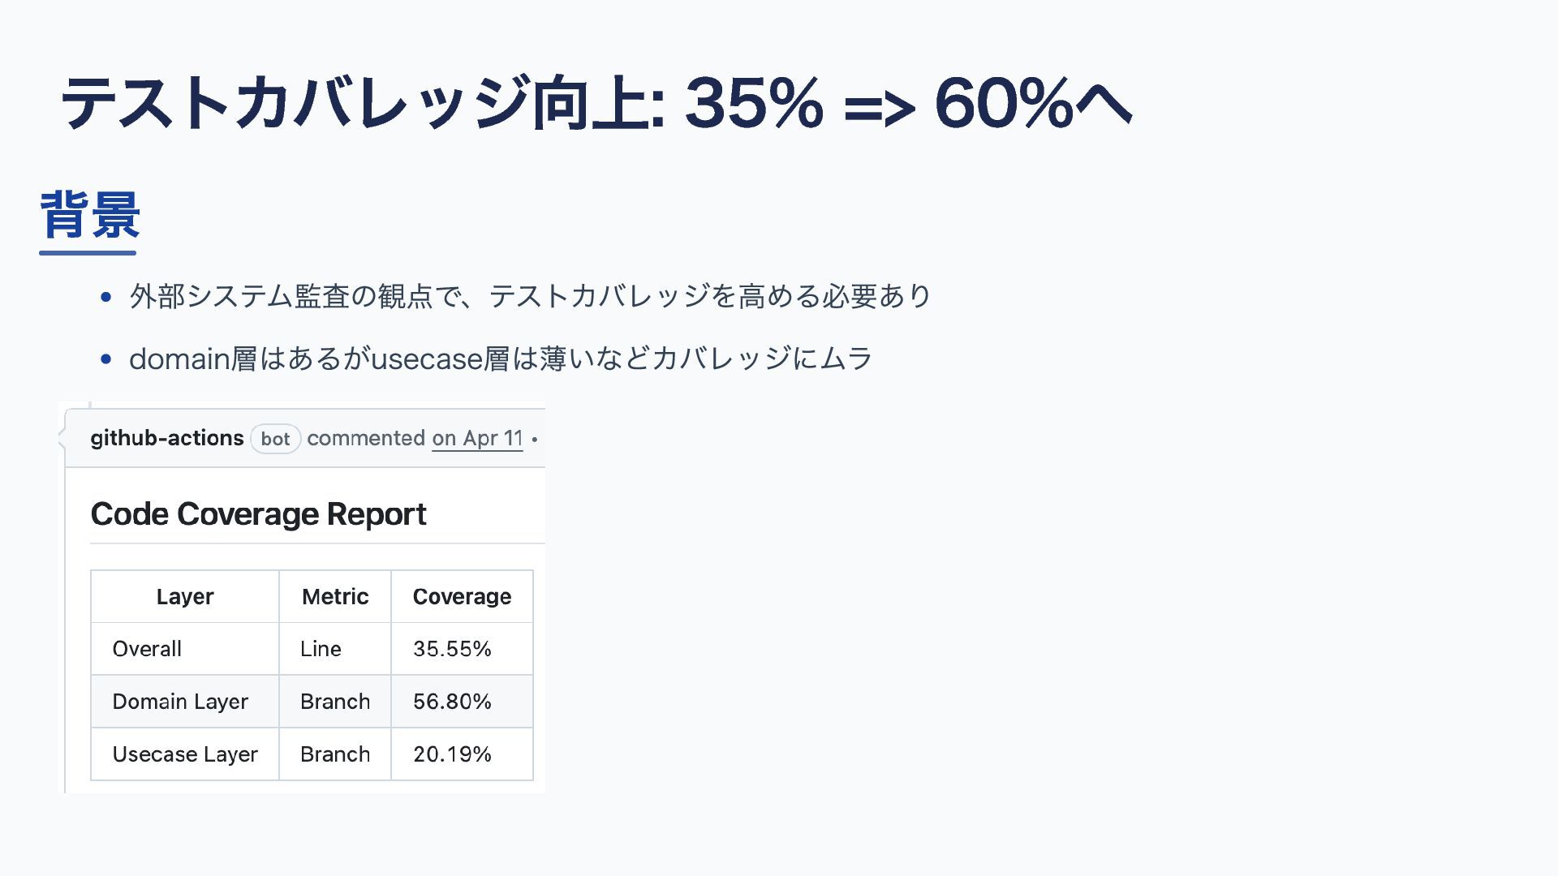Select the Domain Layer row cell
The image size is (1558, 876).
point(185,702)
